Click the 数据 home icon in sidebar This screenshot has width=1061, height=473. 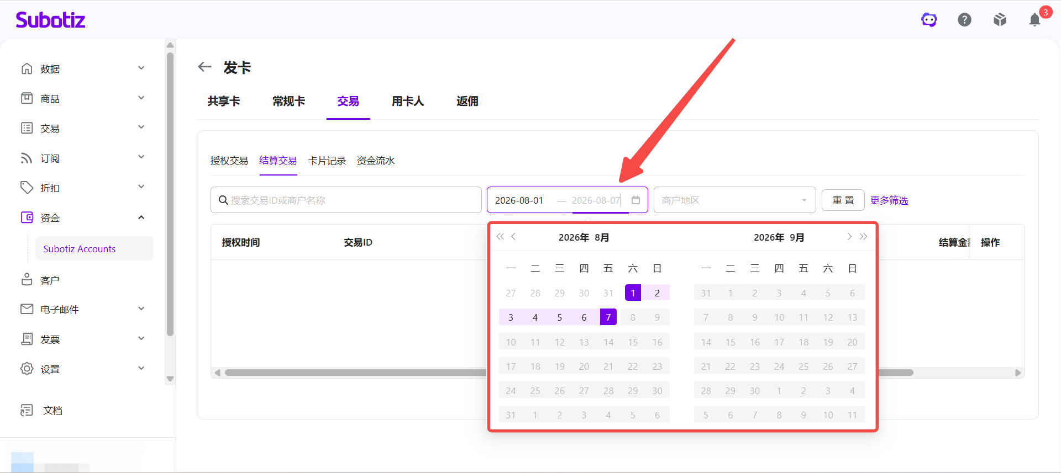pyautogui.click(x=27, y=68)
